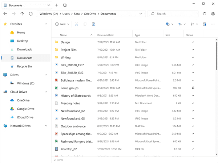Viewport: 218px width, 163px height.
Task: Toggle the preview pane icon
Action: [205, 24]
